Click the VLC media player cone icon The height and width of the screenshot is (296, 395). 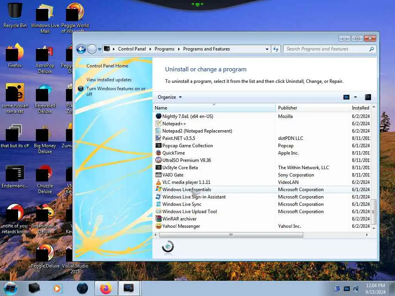point(159,182)
